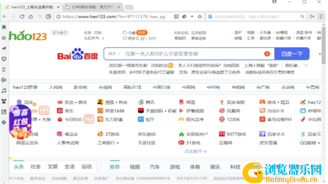
Task: Click shield icon in left sidebar
Action: point(4,59)
